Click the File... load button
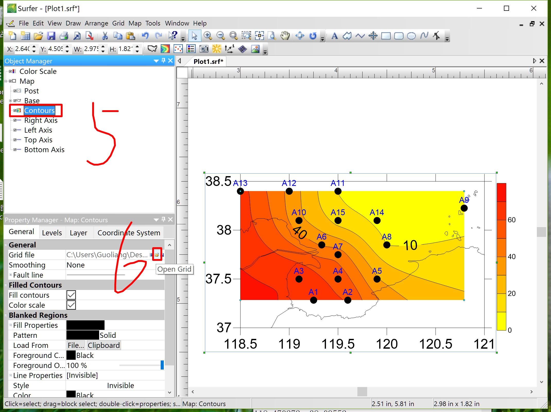The image size is (551, 412). 76,345
